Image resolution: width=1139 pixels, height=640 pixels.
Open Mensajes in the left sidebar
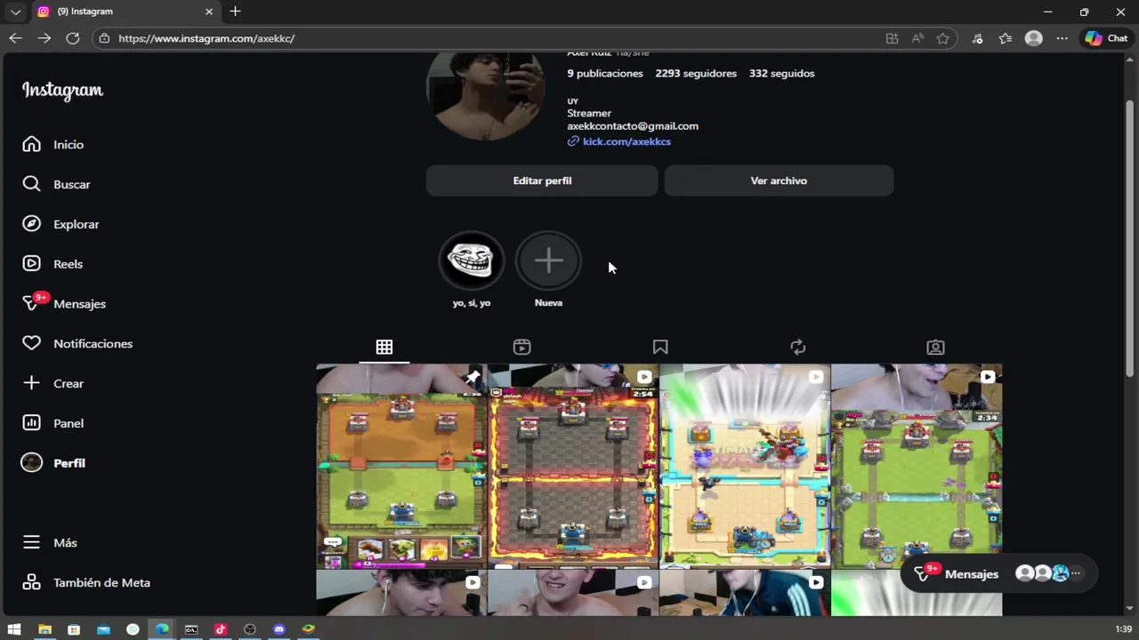[x=64, y=303]
